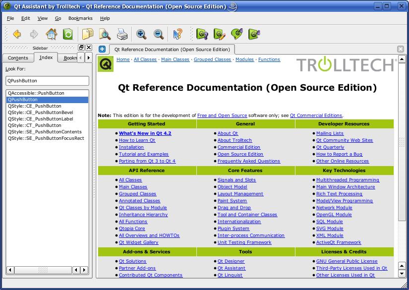Open the Bookmarks menu
Viewport: 409px width, 290px height.
click(80, 18)
